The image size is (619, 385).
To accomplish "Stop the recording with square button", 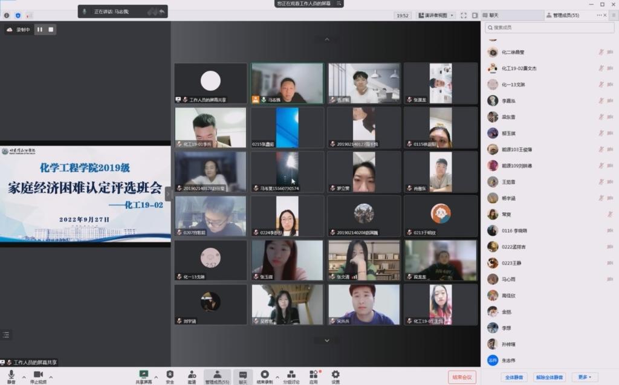I will pyautogui.click(x=51, y=29).
